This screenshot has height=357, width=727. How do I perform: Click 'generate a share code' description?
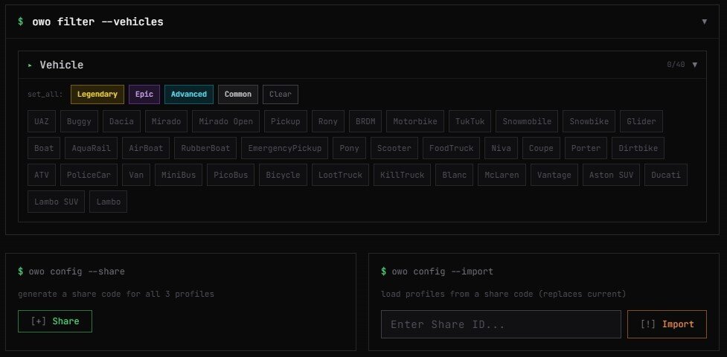click(x=116, y=294)
